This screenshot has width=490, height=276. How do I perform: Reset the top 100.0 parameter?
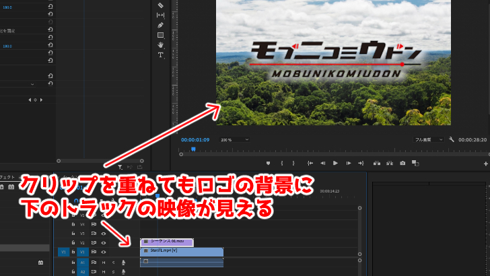[x=50, y=6]
